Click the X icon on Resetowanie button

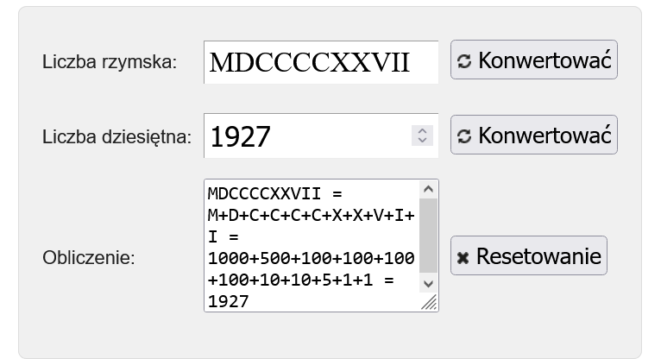(463, 257)
